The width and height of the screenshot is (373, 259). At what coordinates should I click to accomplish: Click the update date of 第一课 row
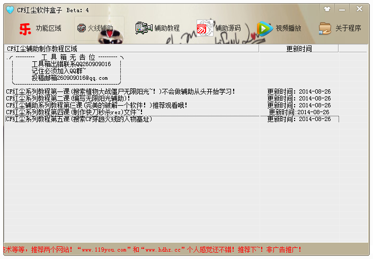(299, 91)
